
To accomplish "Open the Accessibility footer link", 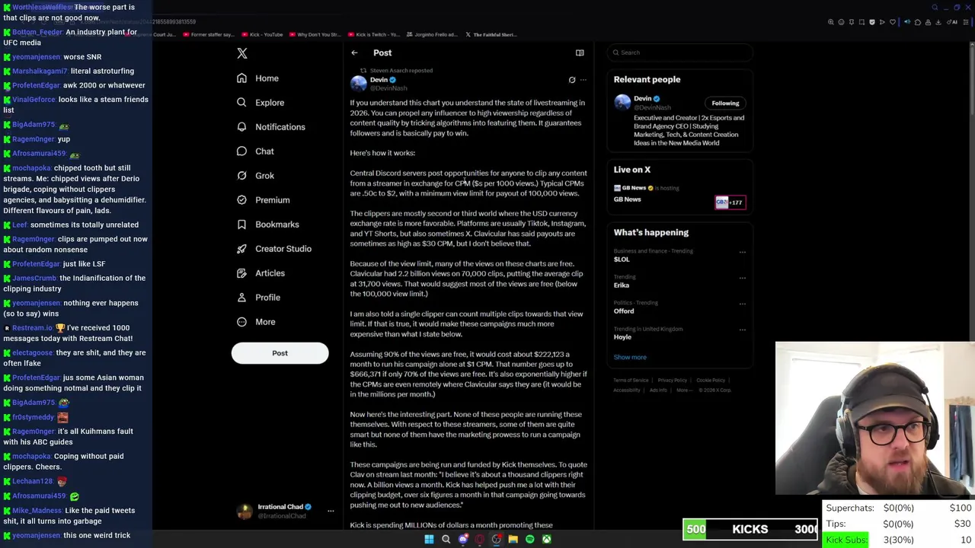I will (627, 390).
